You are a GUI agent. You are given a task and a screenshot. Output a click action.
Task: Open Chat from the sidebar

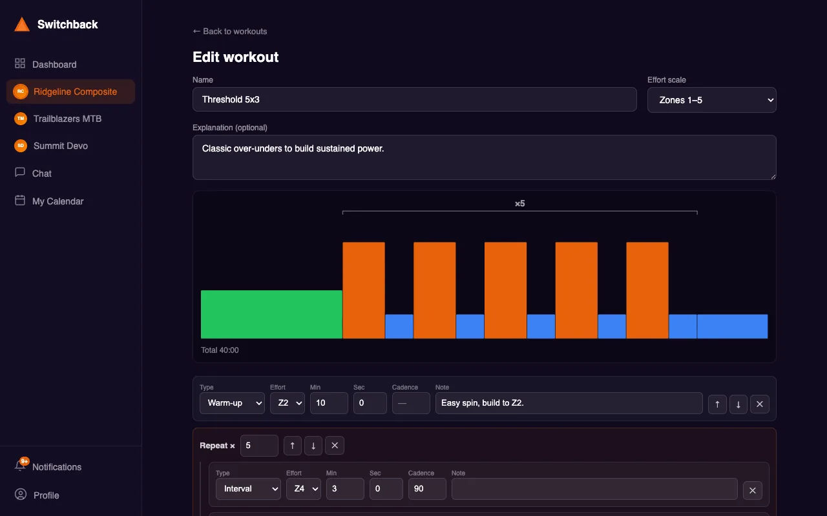(71, 174)
